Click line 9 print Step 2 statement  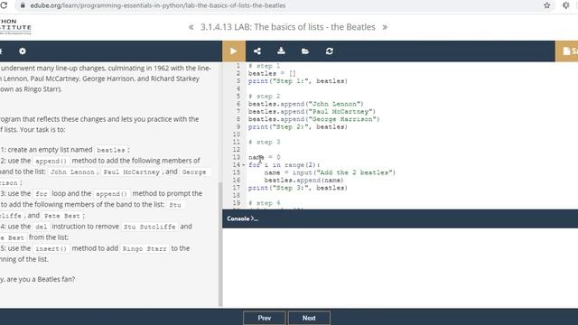click(298, 126)
